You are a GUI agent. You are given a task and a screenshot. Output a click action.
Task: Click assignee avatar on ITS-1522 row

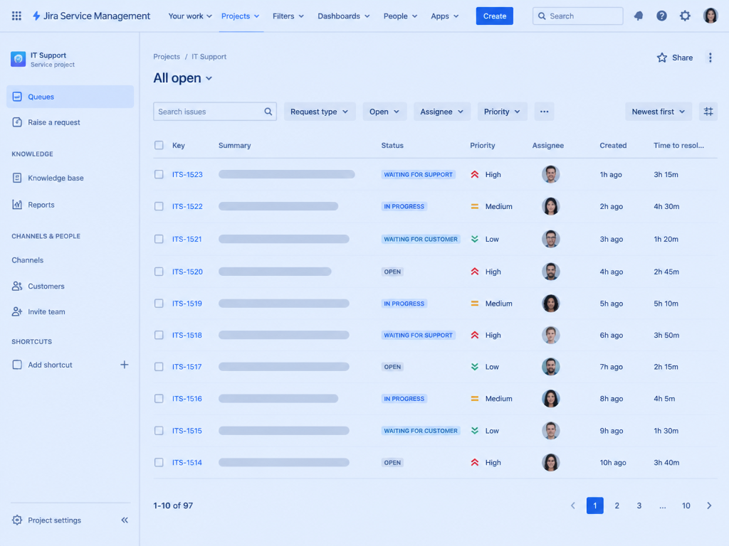550,206
